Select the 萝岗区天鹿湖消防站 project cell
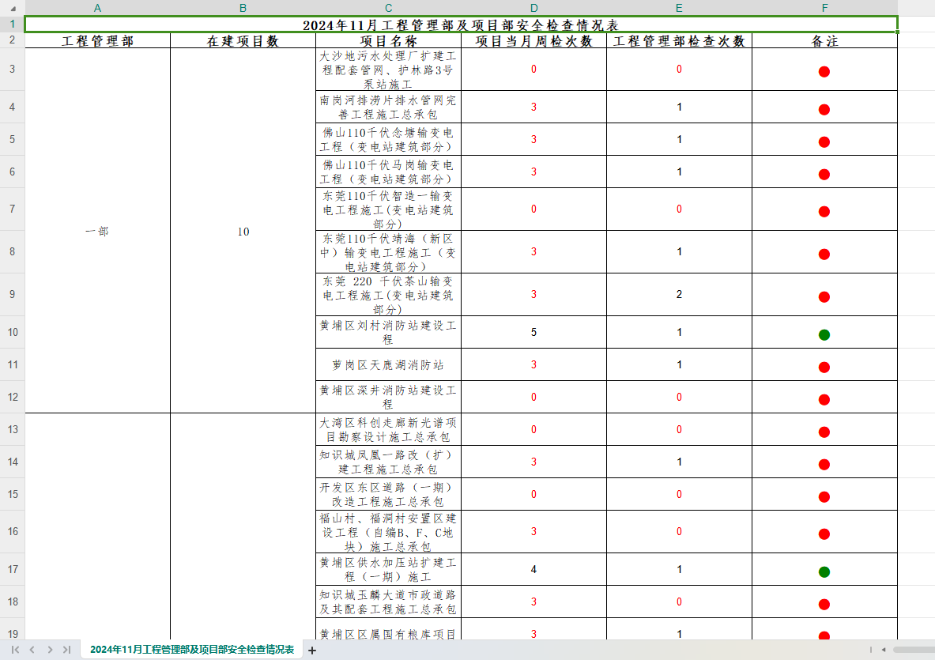The image size is (935, 660). coord(388,364)
